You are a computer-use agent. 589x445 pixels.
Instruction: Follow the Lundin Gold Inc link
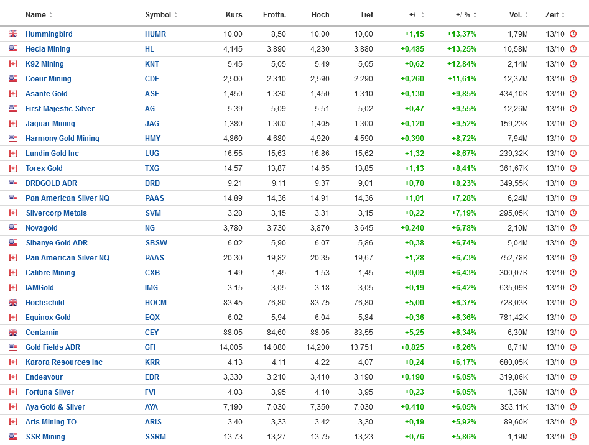pyautogui.click(x=52, y=154)
